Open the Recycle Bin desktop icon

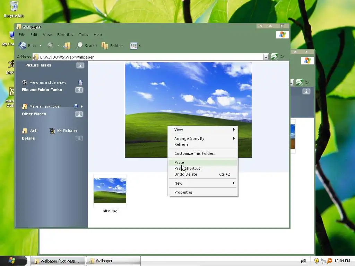[14, 9]
